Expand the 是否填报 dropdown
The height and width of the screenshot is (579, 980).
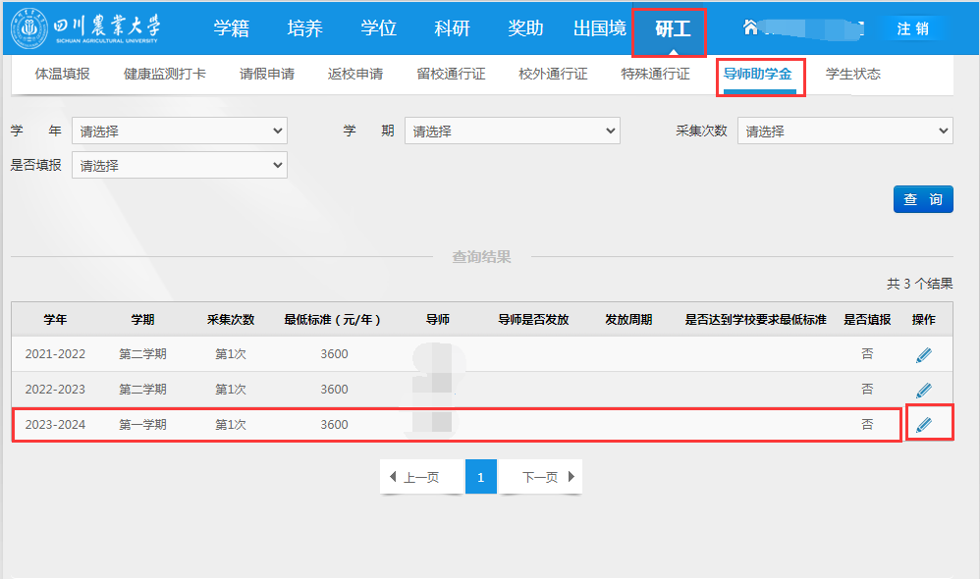click(x=180, y=166)
